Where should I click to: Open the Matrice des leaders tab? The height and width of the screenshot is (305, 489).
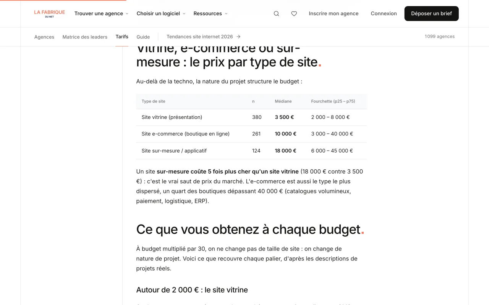(x=85, y=37)
